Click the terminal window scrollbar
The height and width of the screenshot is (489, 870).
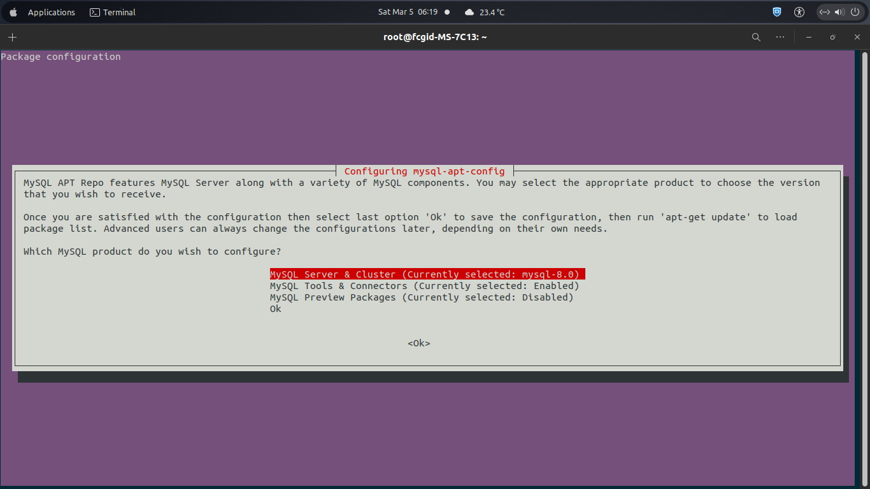[864, 267]
